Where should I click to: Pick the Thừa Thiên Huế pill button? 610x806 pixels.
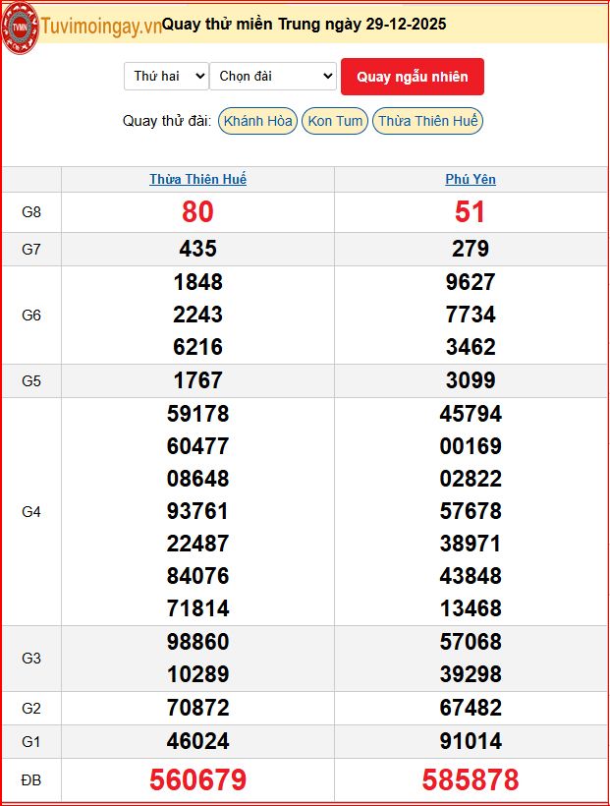coord(427,121)
